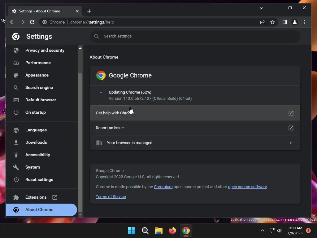Click the System wrench icon
Image resolution: width=317 pixels, height=238 pixels.
[x=16, y=167]
